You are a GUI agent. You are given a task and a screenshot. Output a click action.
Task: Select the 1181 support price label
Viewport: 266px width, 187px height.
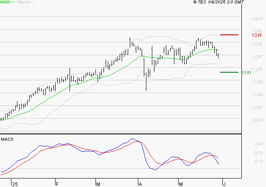[x=246, y=73]
